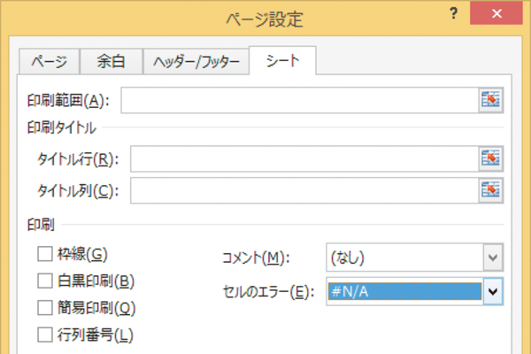Click the タイトル行(R) input field

(304, 158)
